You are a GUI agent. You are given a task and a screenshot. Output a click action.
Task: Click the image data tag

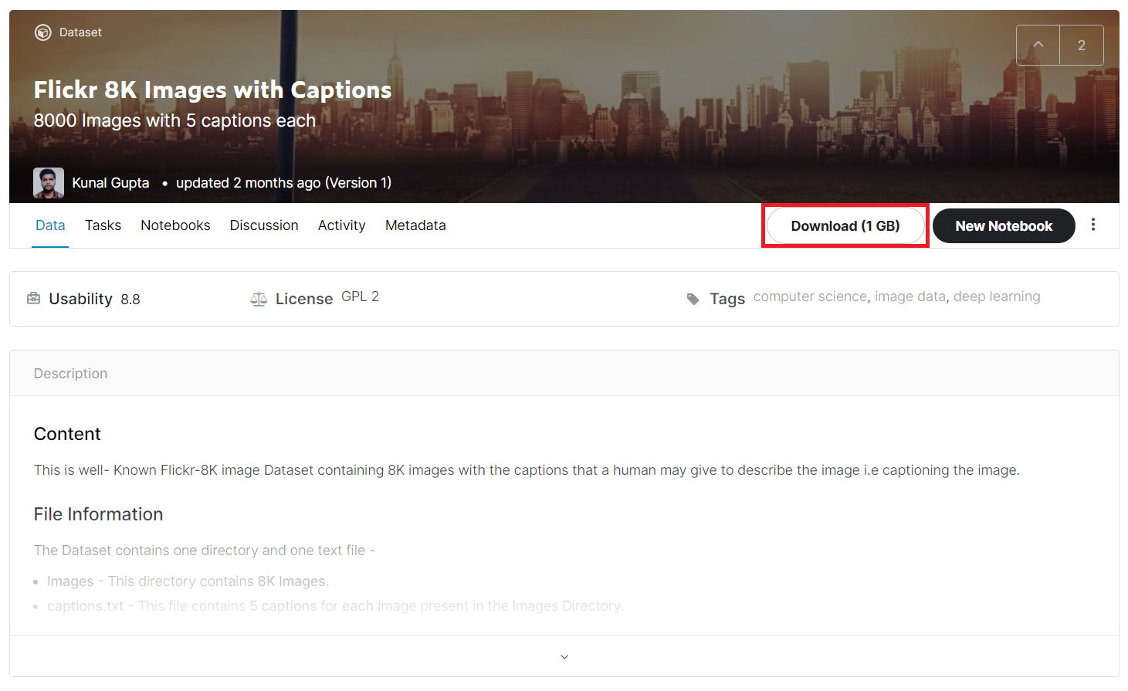pyautogui.click(x=910, y=296)
